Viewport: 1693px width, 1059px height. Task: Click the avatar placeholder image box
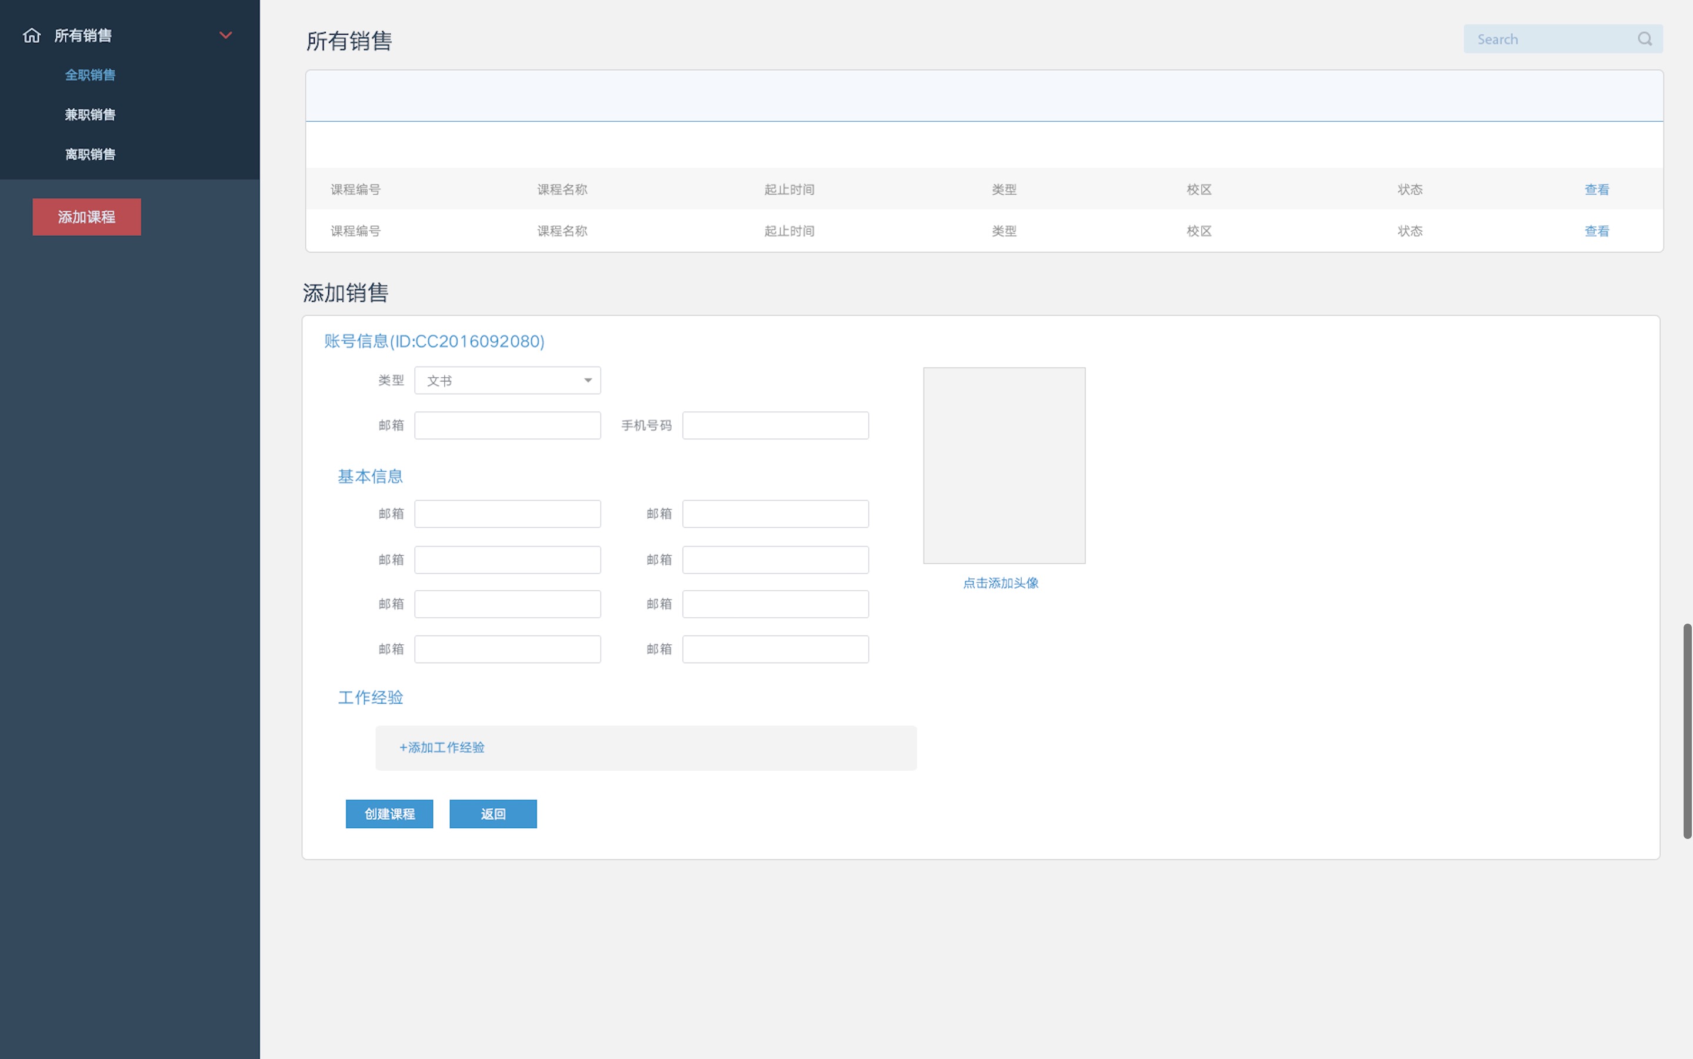pyautogui.click(x=1004, y=465)
